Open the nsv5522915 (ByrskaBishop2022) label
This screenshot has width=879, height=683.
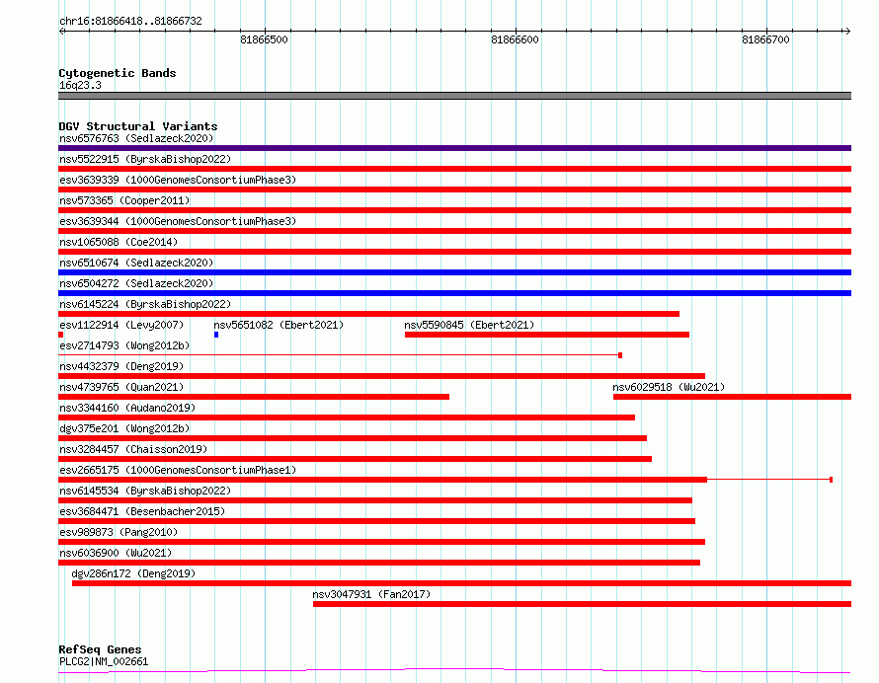click(145, 159)
